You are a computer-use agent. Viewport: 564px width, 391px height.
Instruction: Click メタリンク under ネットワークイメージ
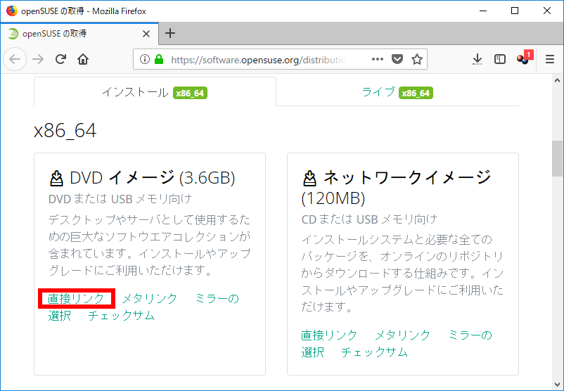(403, 335)
